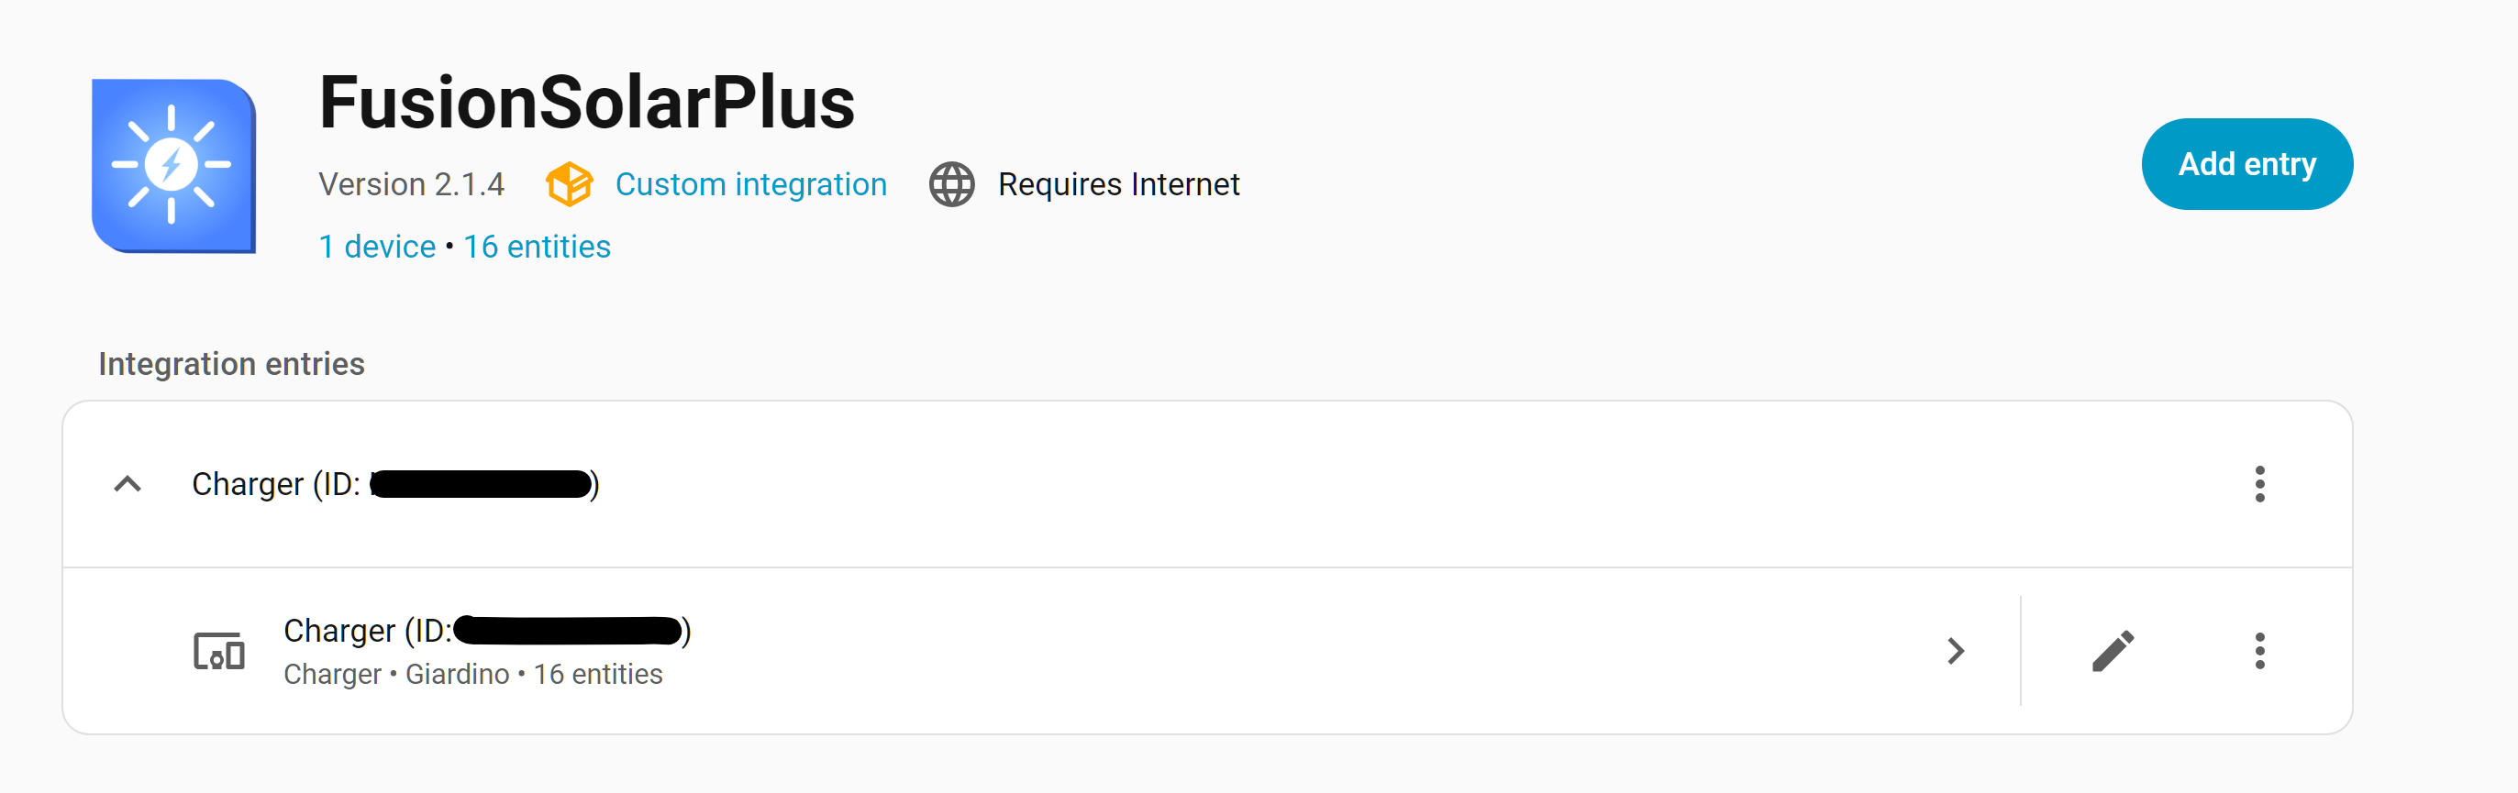
Task: Click the device icon in the Charger row
Action: 219,652
